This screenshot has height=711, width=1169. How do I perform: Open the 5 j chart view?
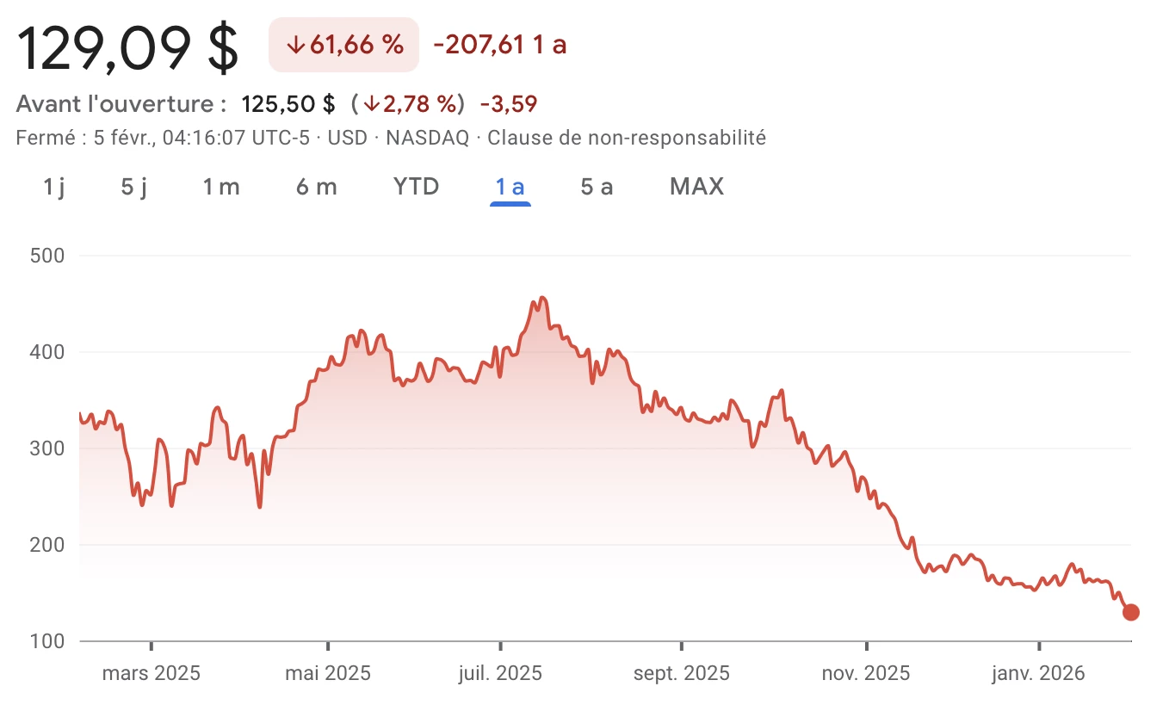134,186
